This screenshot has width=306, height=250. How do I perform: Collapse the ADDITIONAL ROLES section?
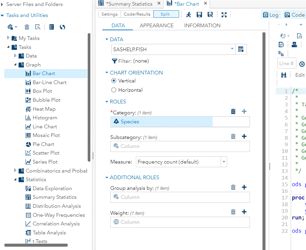pos(107,177)
